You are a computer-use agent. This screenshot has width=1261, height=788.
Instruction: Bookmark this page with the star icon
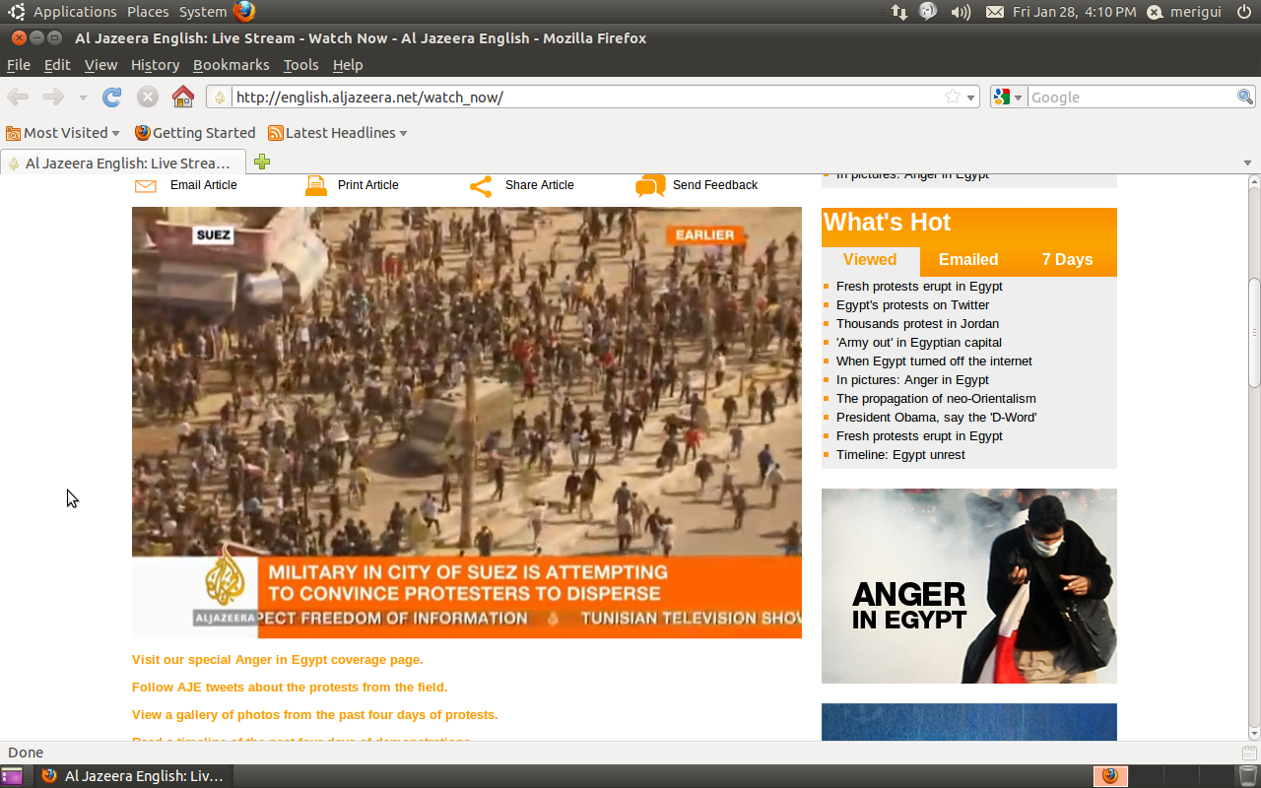[x=953, y=97]
